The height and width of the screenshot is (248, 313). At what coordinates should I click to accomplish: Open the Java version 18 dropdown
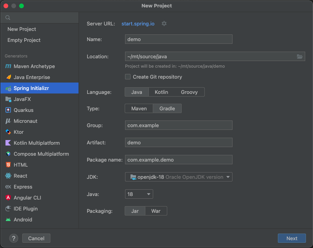(x=139, y=194)
